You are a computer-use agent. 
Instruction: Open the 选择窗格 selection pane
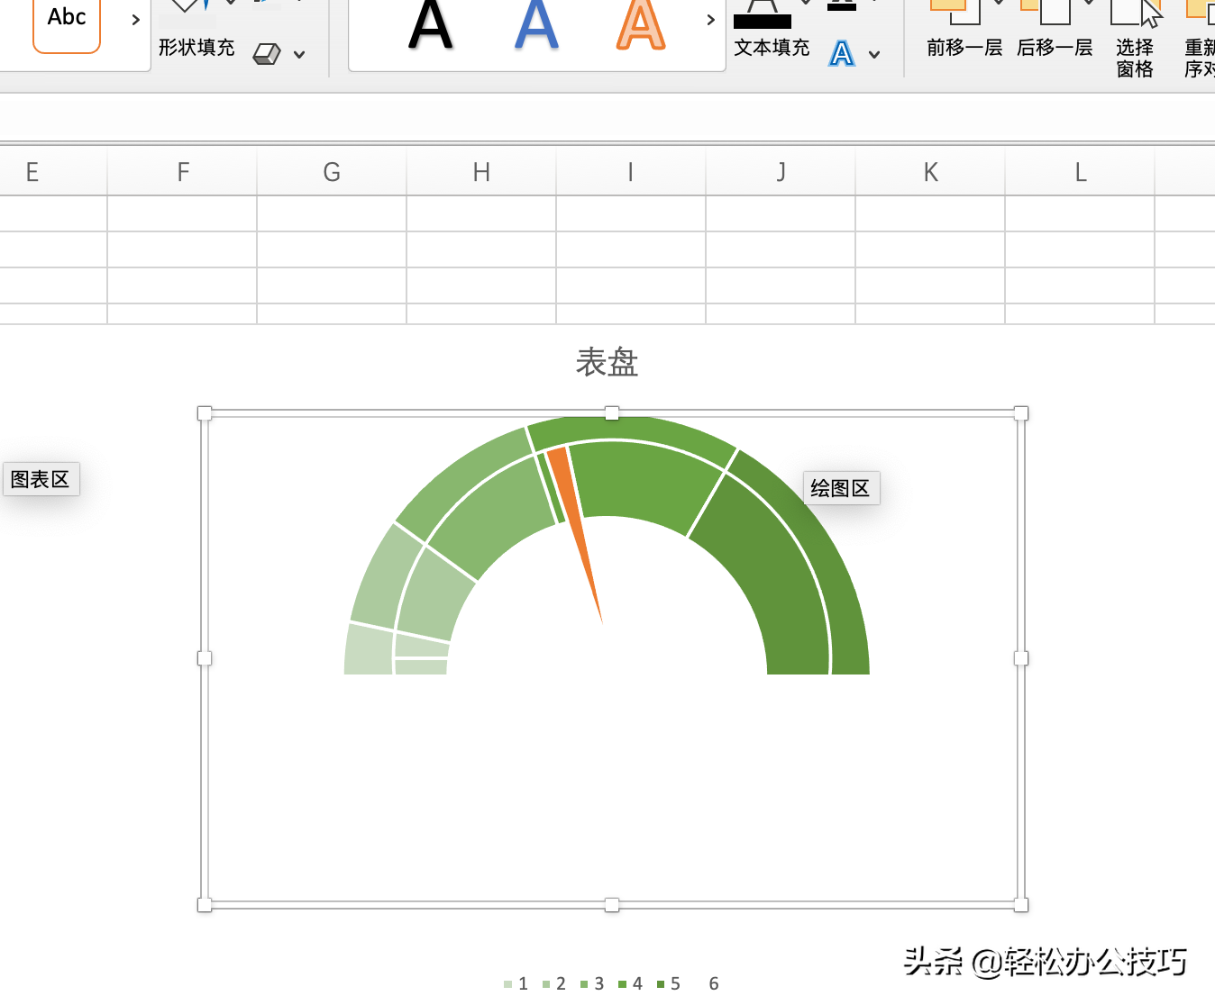[x=1135, y=58]
